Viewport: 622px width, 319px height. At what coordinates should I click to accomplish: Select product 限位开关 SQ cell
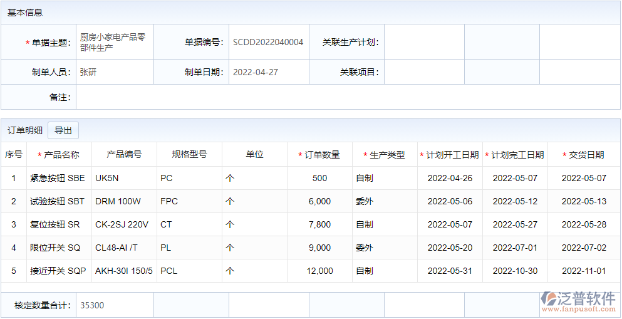click(59, 248)
